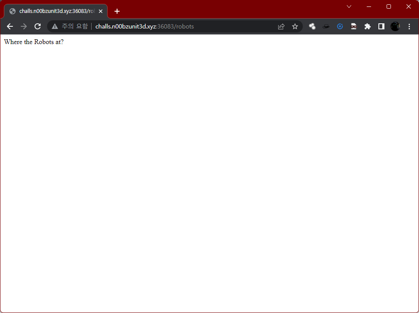This screenshot has height=313, width=419.
Task: Click the forward navigation arrow
Action: (24, 26)
